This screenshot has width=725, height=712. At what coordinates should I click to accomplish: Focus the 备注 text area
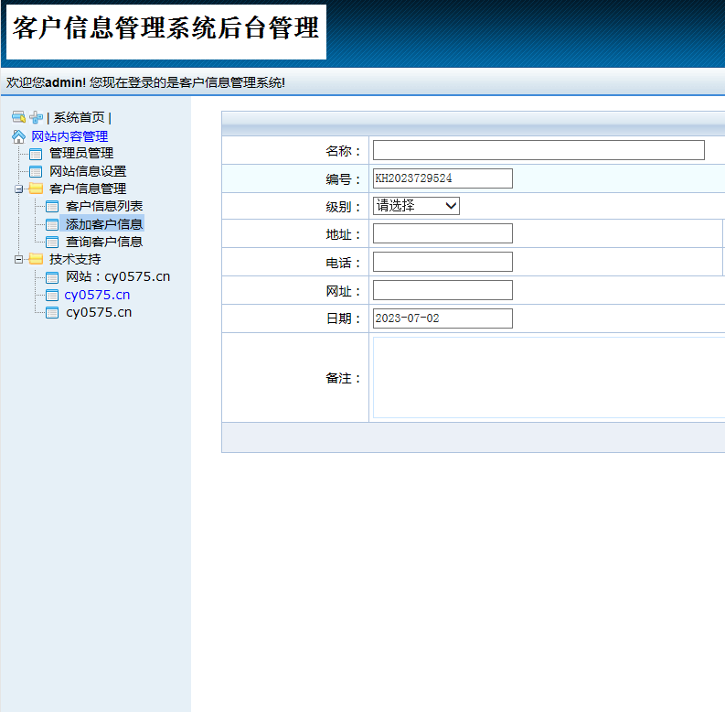pyautogui.click(x=549, y=377)
